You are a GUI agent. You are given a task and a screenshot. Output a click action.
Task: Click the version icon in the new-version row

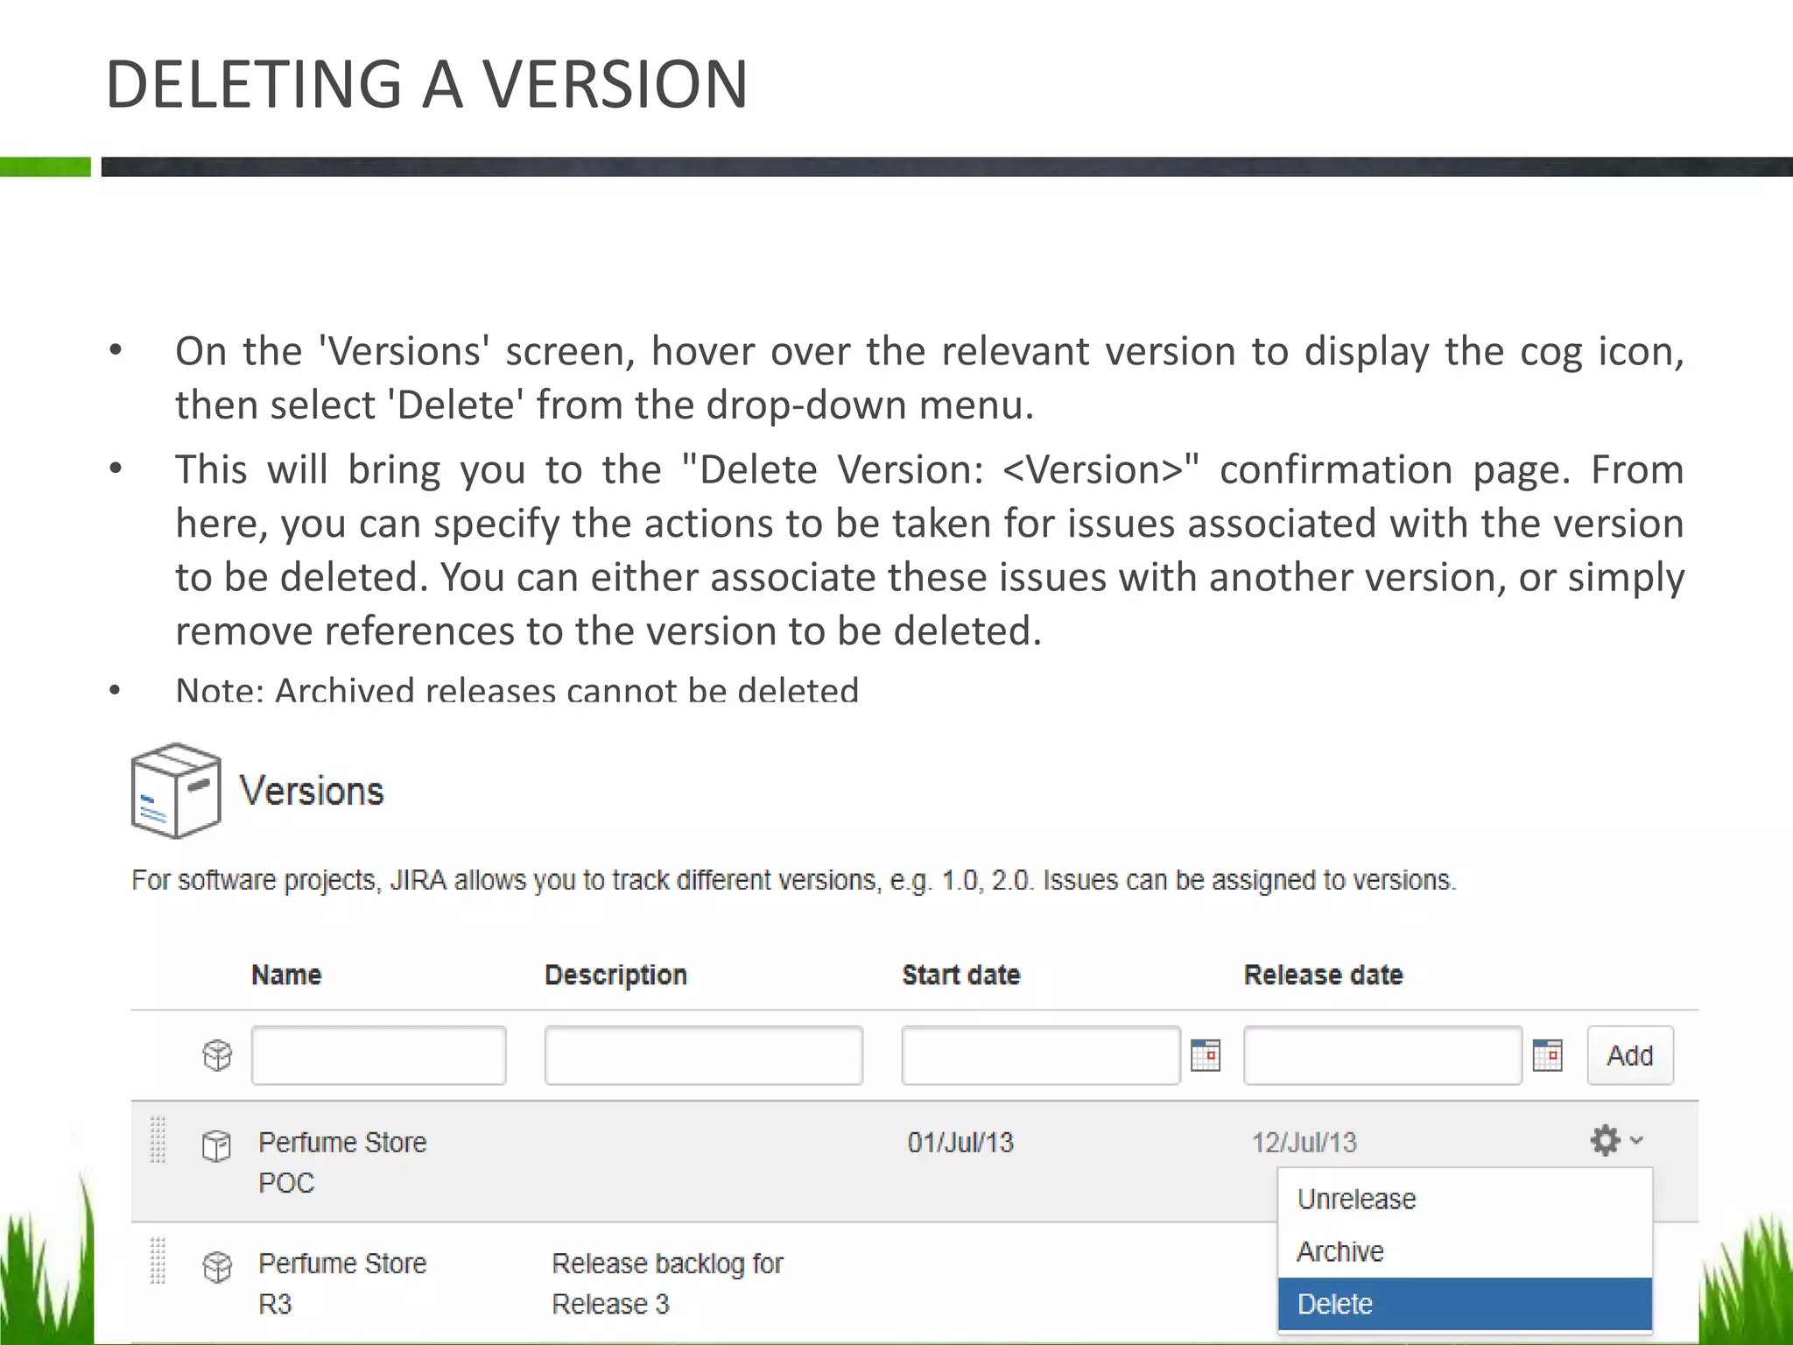[x=217, y=1055]
